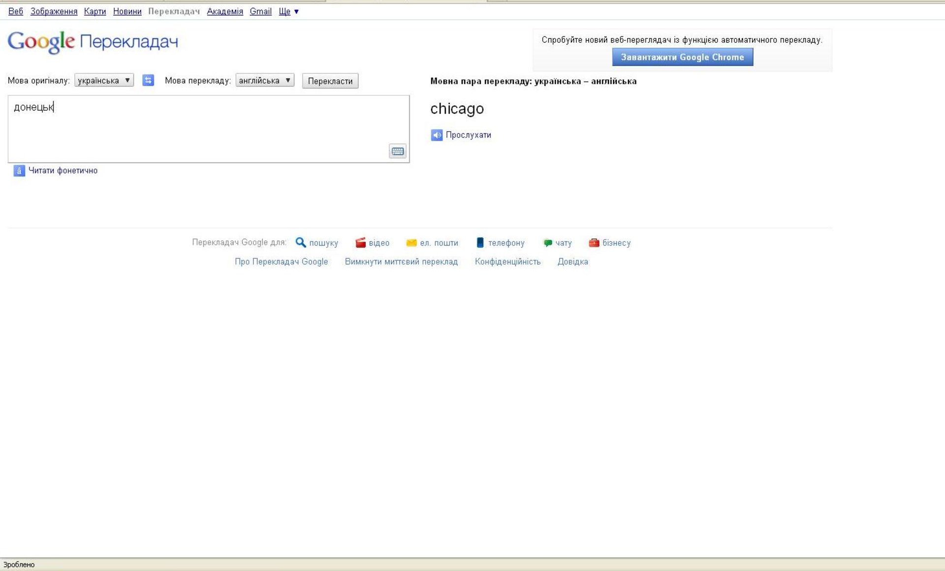The height and width of the screenshot is (571, 945).
Task: Click the red video clapper icon
Action: click(x=361, y=242)
